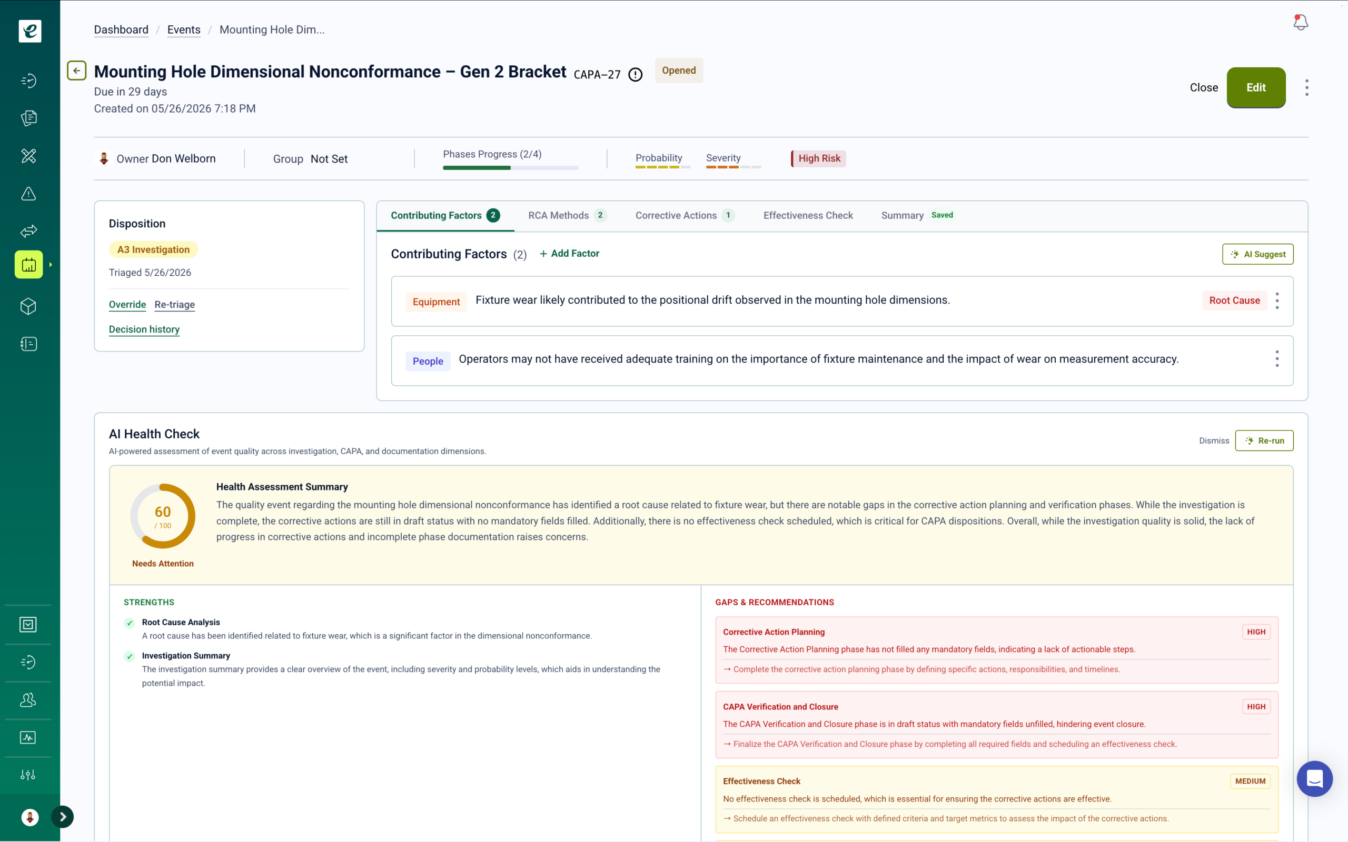Select the crossed tools icon in sidebar

coord(28,156)
